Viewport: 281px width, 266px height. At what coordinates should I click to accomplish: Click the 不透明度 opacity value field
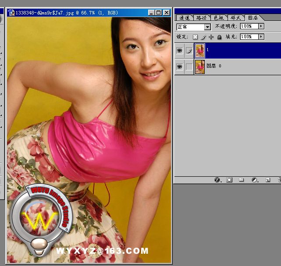249,26
